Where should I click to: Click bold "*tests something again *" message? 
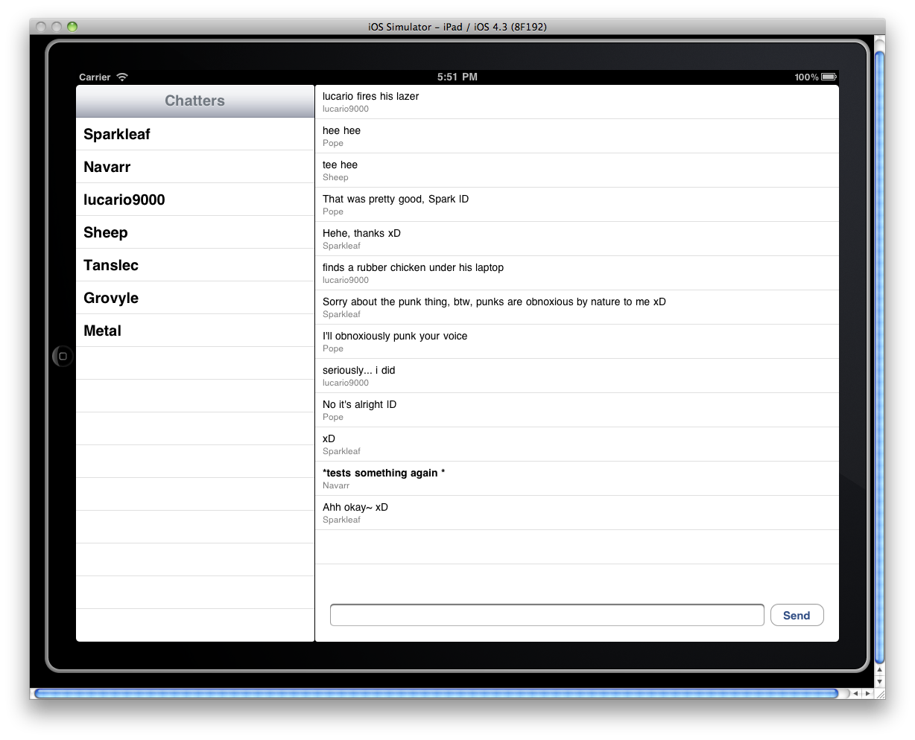pyautogui.click(x=577, y=479)
